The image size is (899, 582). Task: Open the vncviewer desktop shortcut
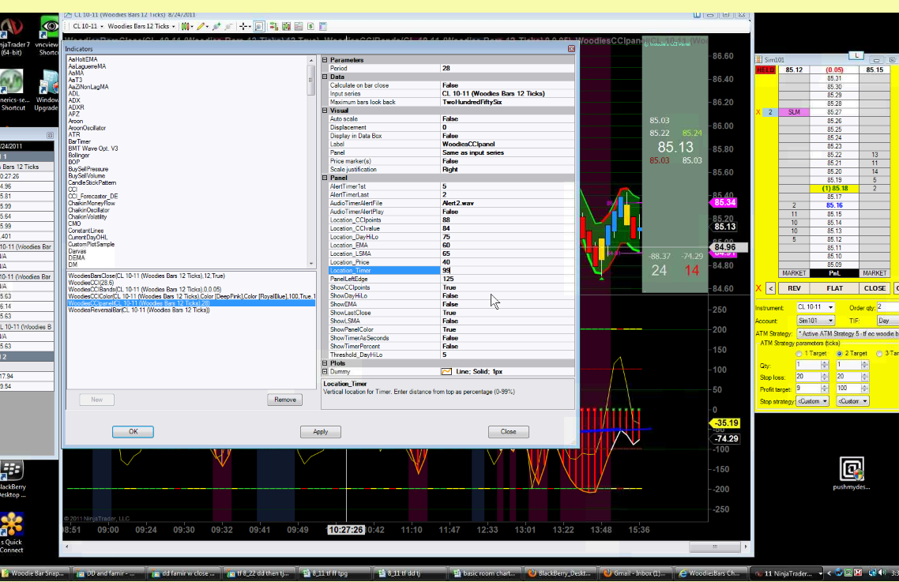point(49,36)
